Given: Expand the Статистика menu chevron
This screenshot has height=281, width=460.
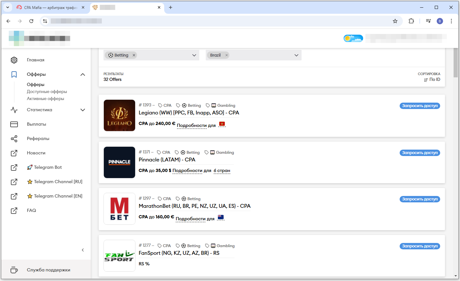Looking at the screenshot, I should tap(83, 110).
